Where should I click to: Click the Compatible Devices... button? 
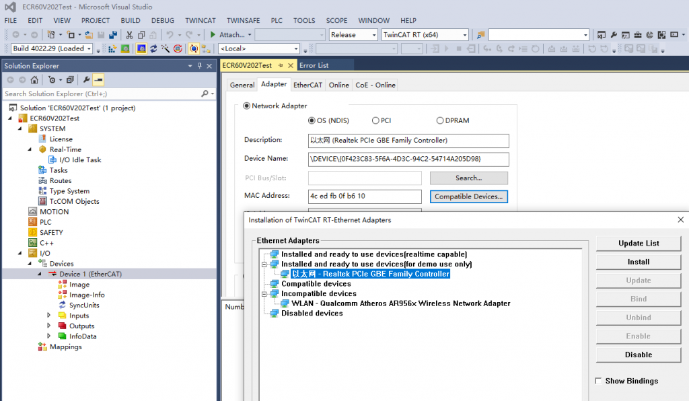pos(469,196)
